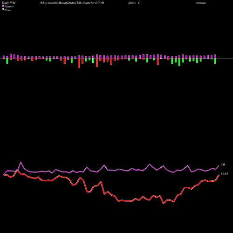Click the tallest red bar in the histogram
The height and width of the screenshot is (233, 233).
pyautogui.click(x=79, y=63)
